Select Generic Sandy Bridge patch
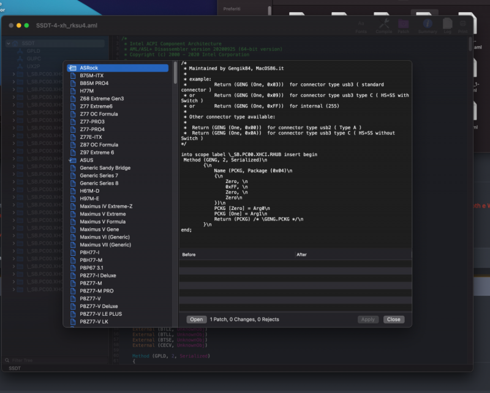 pyautogui.click(x=105, y=168)
